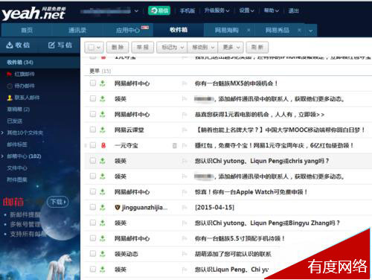Flag the 领英动态 email
The height and width of the screenshot is (280, 372).
click(185, 254)
